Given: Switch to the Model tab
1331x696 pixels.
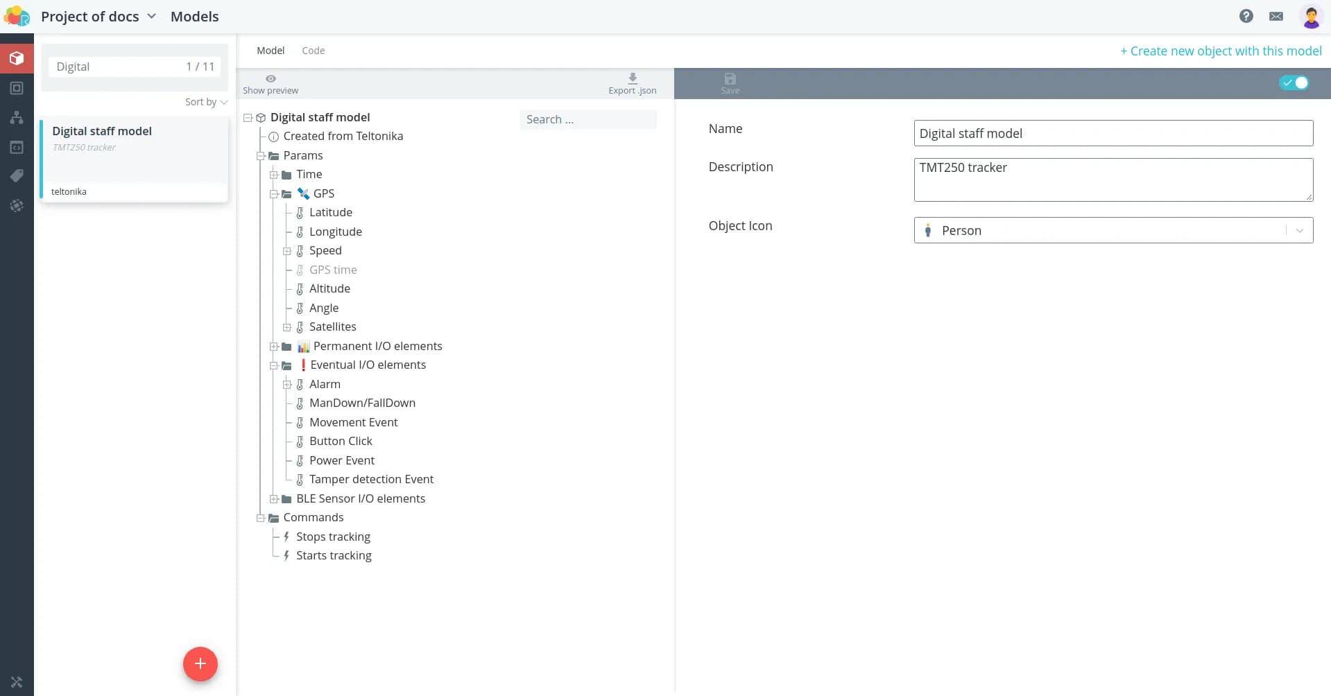Looking at the screenshot, I should click(271, 51).
